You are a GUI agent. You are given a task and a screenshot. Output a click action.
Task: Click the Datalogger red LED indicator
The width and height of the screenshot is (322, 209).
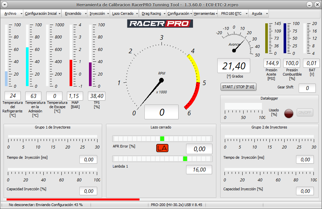pos(289,113)
